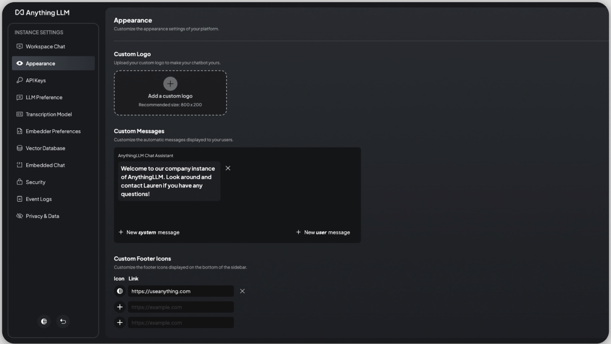Click the globe icon in sidebar footer
The image size is (611, 344).
[x=44, y=321]
